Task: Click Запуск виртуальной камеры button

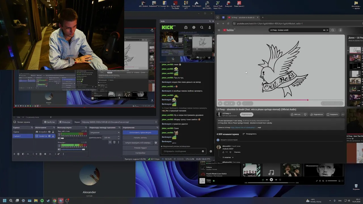Action: pyautogui.click(x=138, y=143)
